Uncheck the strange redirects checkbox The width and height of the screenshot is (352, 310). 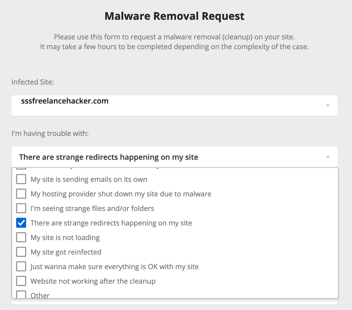coord(21,223)
